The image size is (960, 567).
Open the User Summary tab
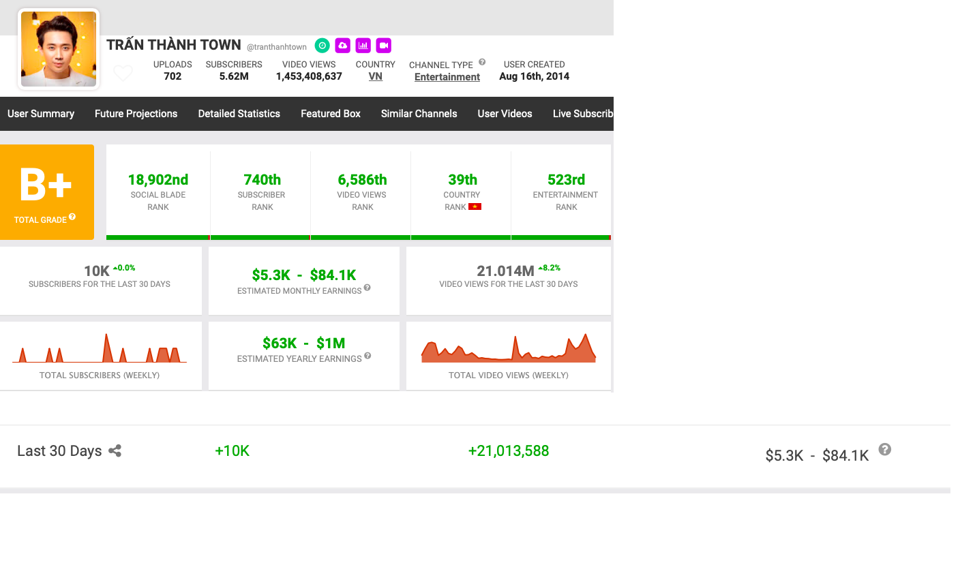click(x=41, y=114)
